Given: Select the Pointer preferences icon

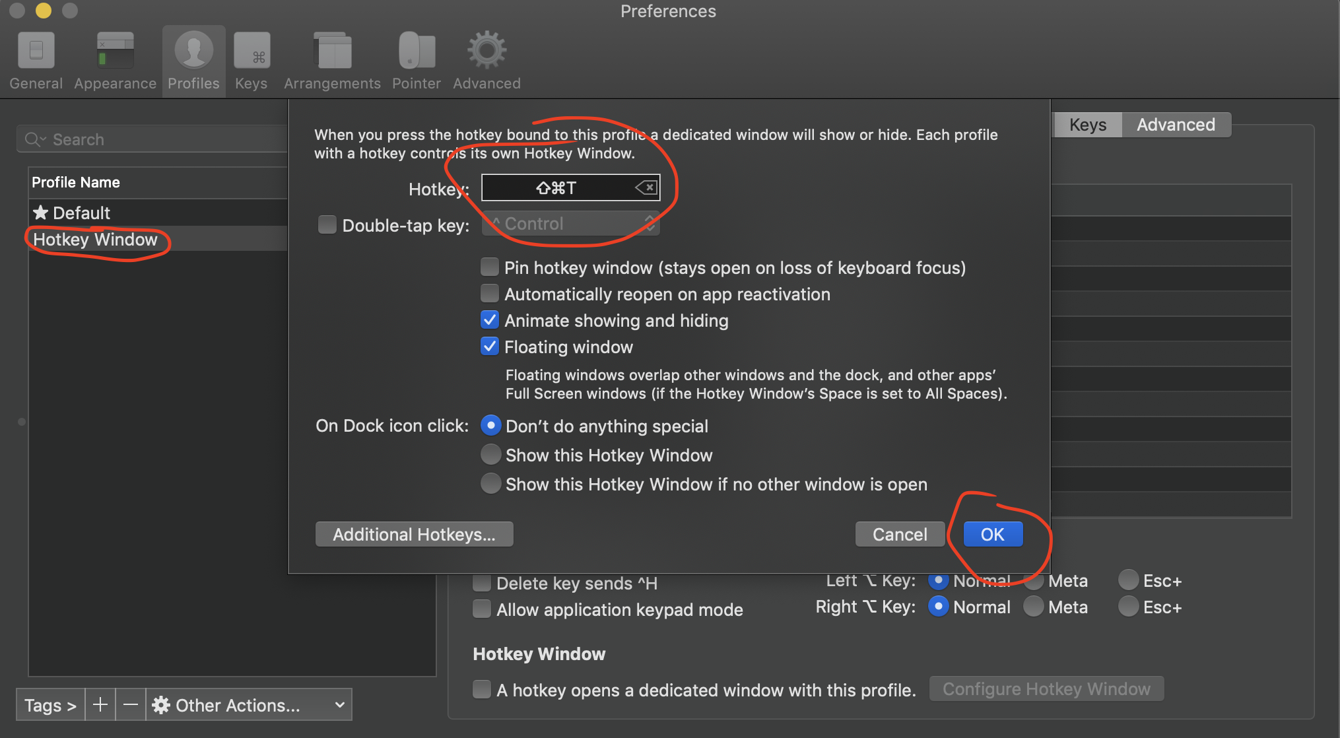Looking at the screenshot, I should click(x=416, y=59).
